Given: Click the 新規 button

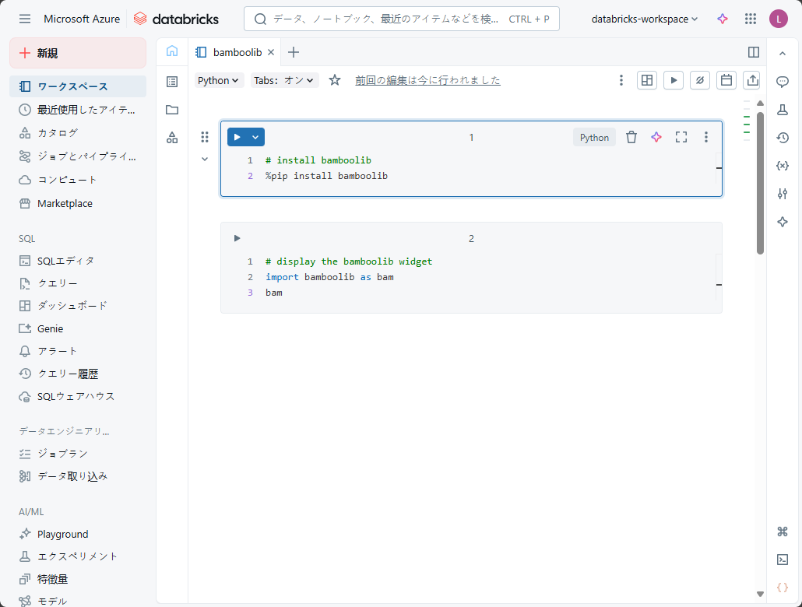Looking at the screenshot, I should [x=78, y=53].
